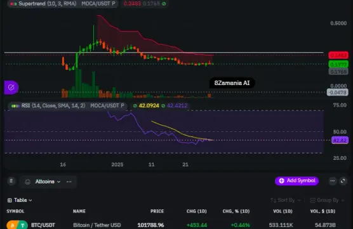
Task: Open the Table view dropdown
Action: point(20,200)
